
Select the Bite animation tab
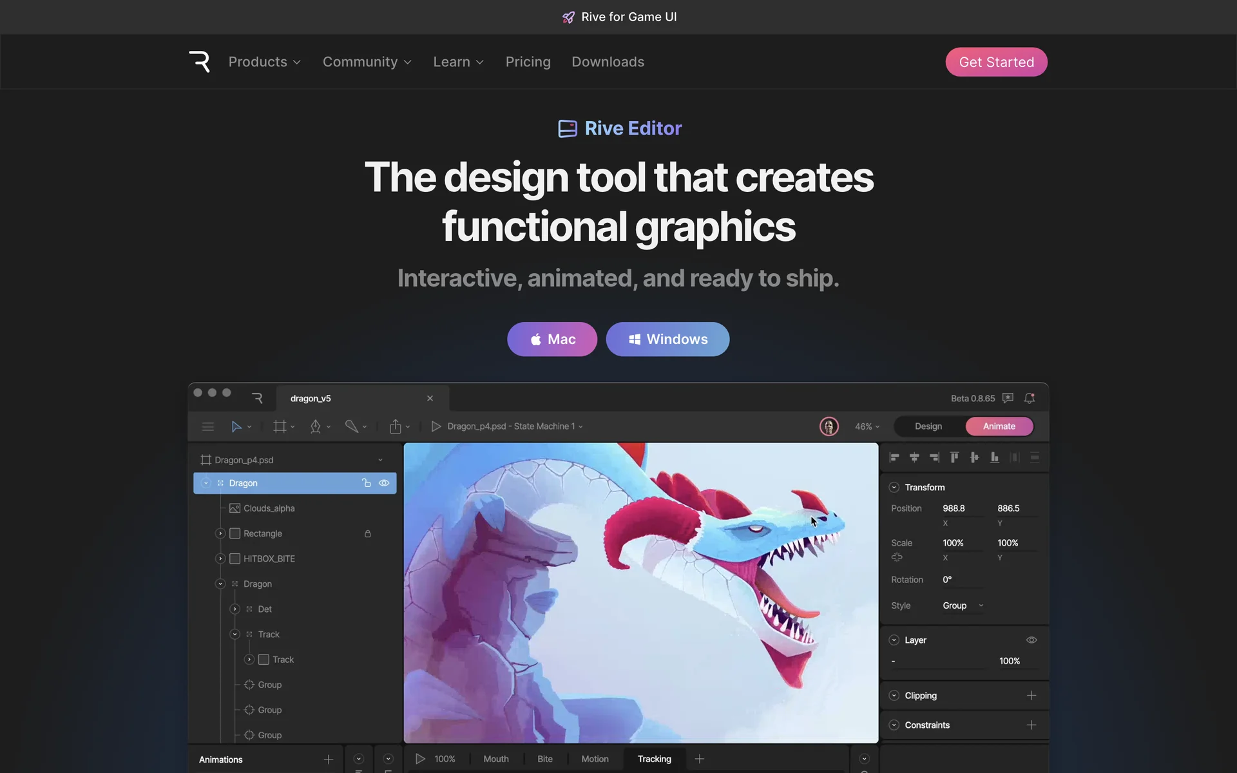[544, 759]
